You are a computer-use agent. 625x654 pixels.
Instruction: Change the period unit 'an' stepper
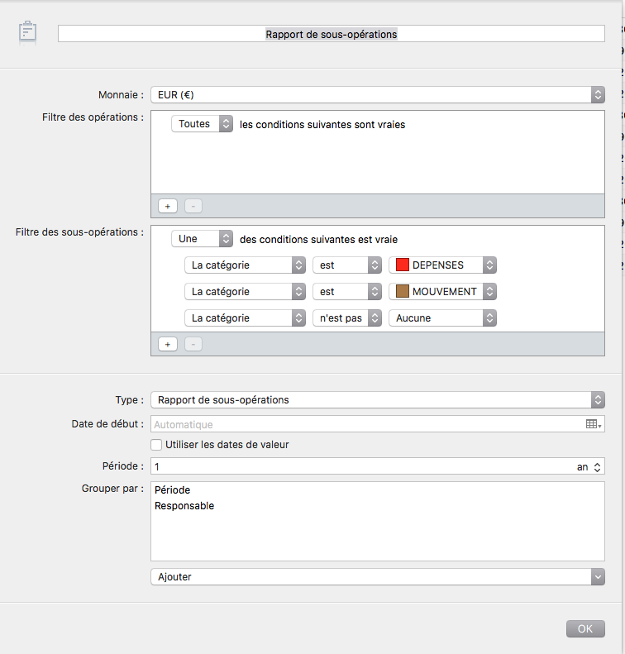[589, 466]
